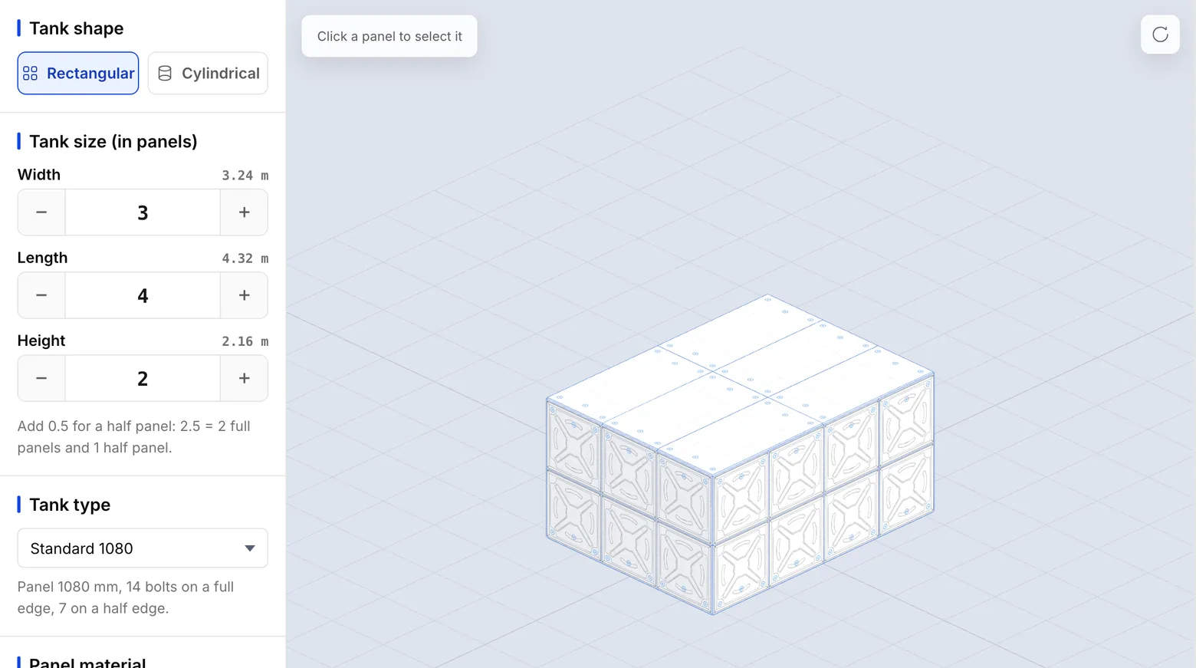Click the Length value field showing 4
1196x668 pixels.
(143, 295)
